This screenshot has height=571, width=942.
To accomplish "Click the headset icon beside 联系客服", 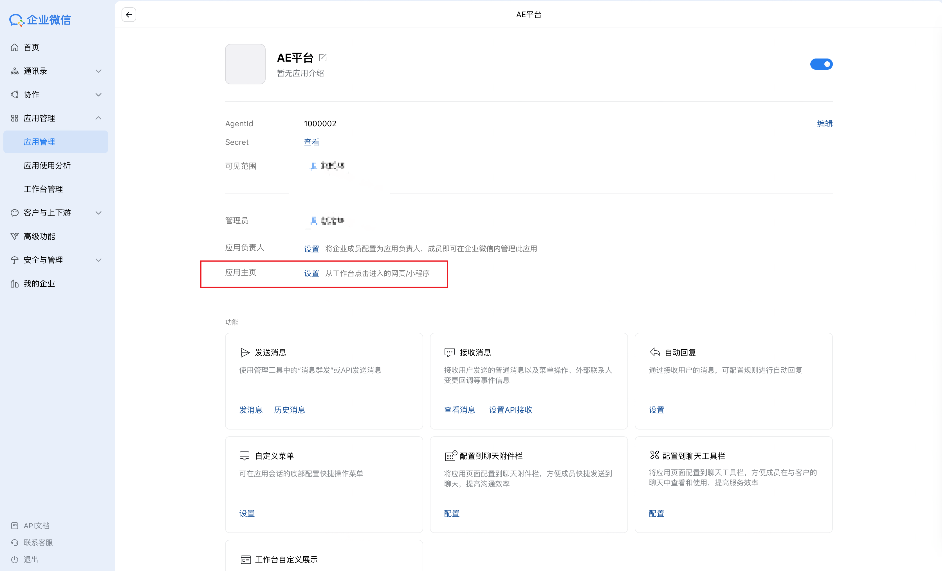I will click(15, 542).
